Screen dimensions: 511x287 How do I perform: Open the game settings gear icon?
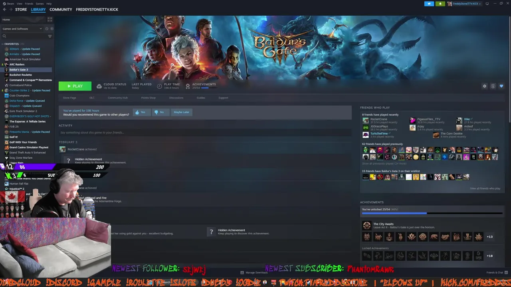pos(485,86)
